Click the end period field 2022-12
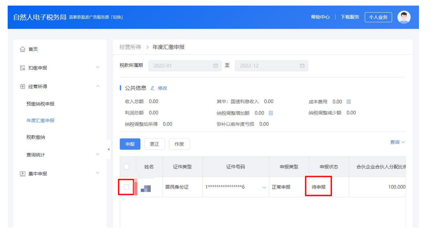 [272, 66]
